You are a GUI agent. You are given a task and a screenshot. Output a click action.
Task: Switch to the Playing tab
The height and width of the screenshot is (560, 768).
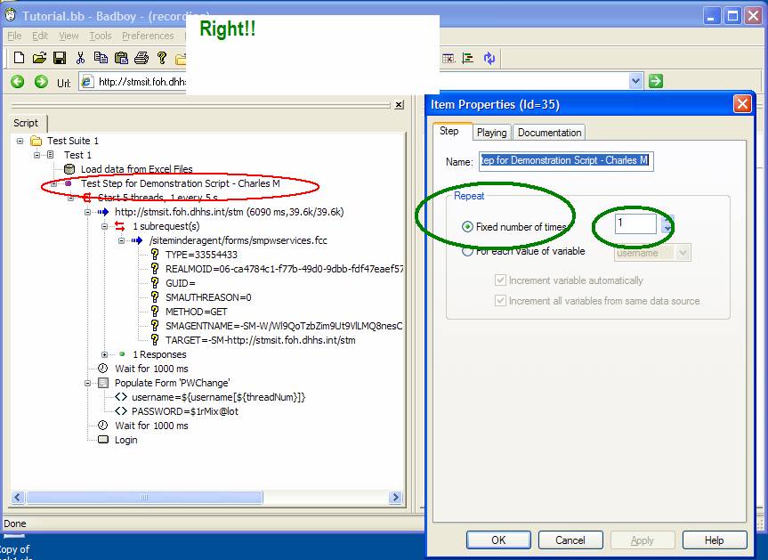pos(491,133)
